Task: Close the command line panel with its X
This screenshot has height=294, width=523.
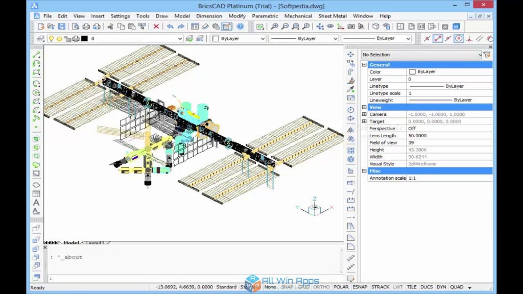Action: [x=45, y=248]
